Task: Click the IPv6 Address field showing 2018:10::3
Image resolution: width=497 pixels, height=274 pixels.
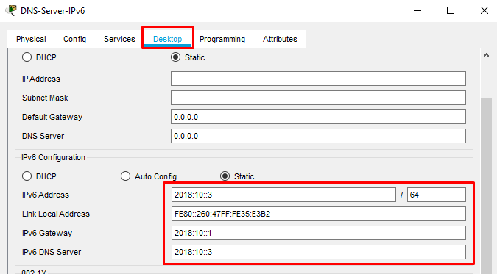Action: pos(283,195)
